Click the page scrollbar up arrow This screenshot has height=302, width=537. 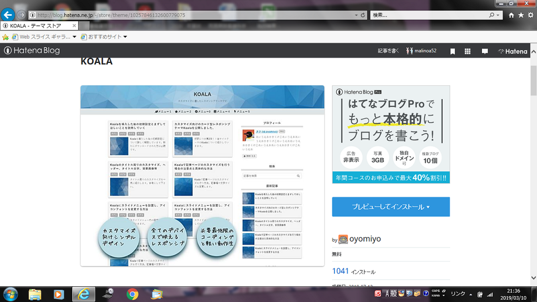tap(533, 52)
